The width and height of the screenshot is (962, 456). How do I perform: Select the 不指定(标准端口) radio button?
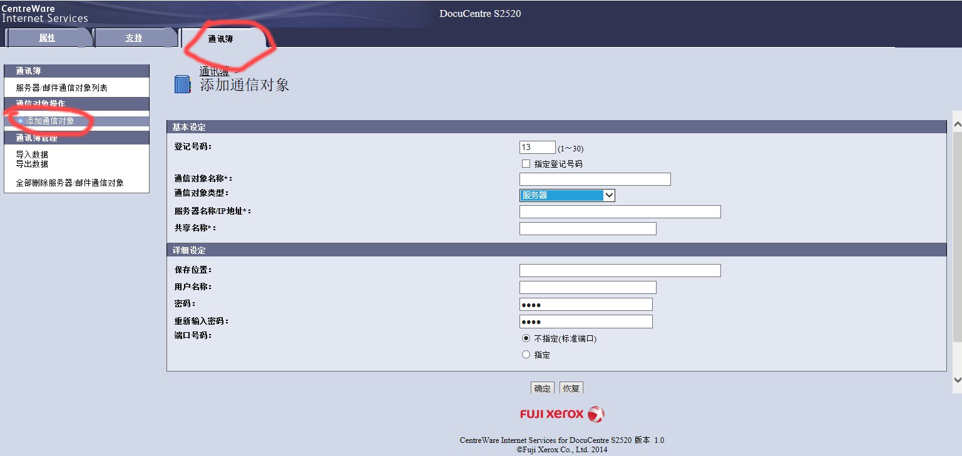(x=526, y=338)
